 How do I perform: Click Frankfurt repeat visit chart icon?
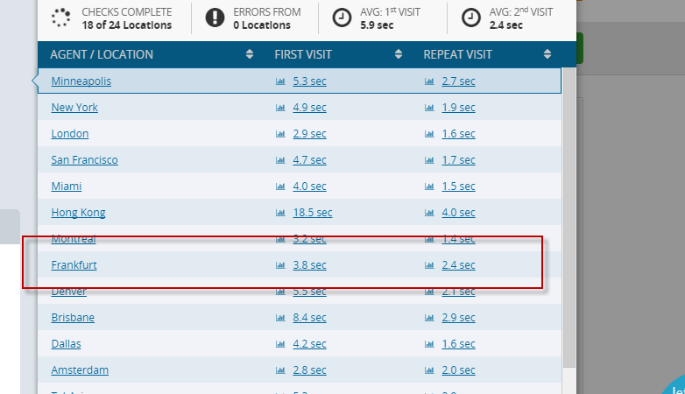[x=429, y=264]
